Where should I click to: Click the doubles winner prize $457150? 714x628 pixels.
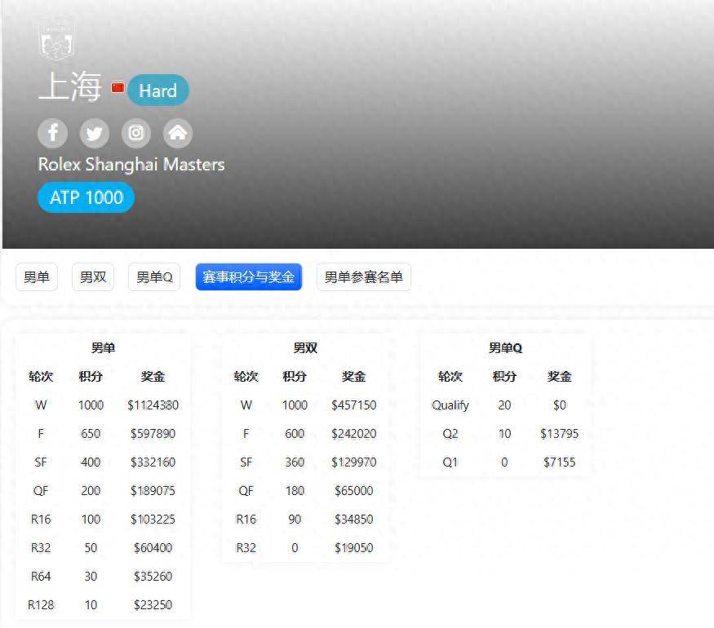(353, 405)
